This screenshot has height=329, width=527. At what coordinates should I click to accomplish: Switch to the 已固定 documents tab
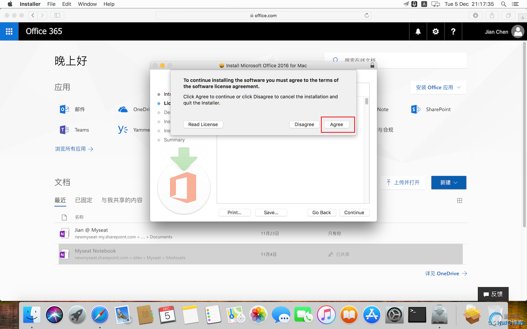coord(84,200)
